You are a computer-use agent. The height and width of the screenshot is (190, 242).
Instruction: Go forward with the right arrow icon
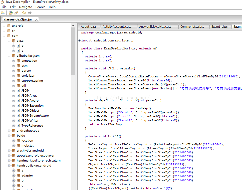(x=30, y=13)
